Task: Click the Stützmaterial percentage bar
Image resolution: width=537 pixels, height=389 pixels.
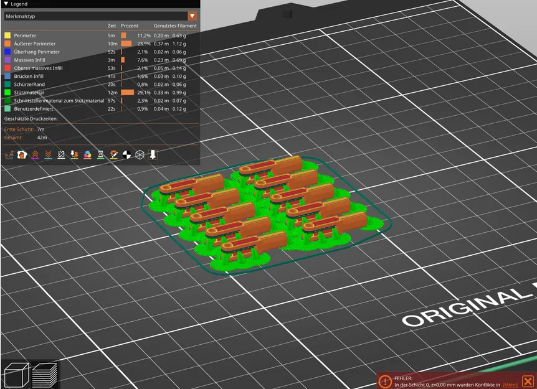Action: 128,92
